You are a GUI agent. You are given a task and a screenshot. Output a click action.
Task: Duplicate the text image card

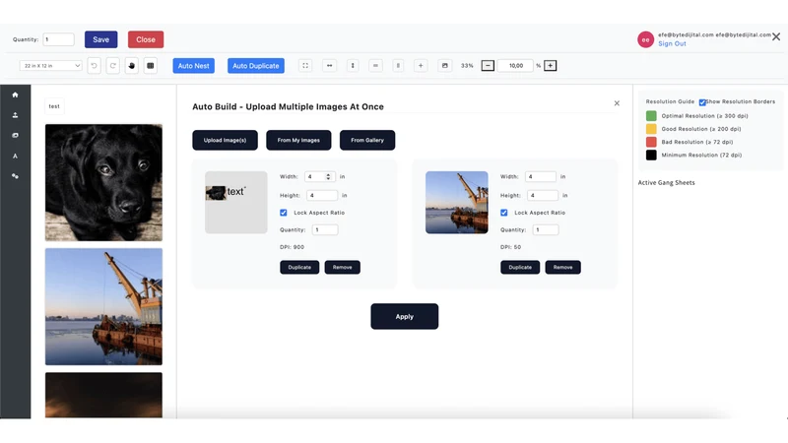[299, 267]
